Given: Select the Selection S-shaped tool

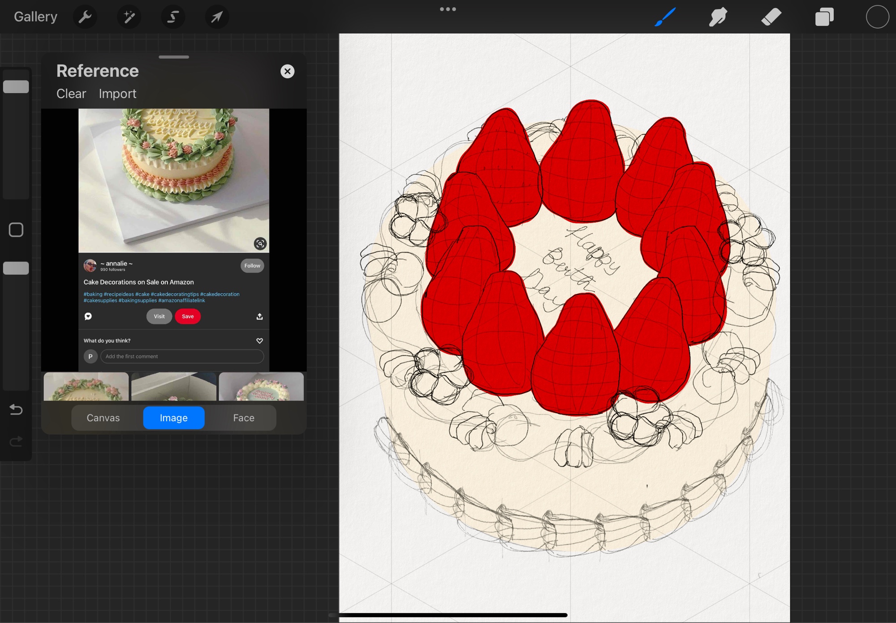Looking at the screenshot, I should (173, 17).
